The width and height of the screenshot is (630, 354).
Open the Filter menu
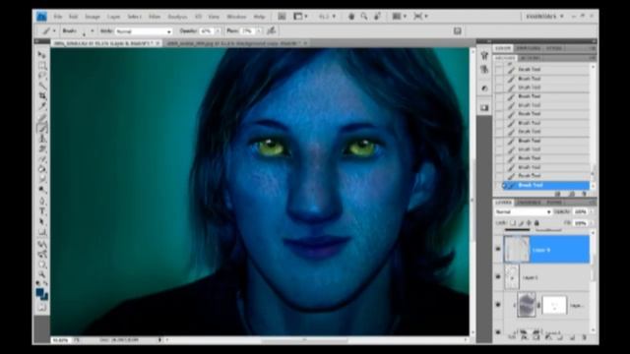click(155, 17)
